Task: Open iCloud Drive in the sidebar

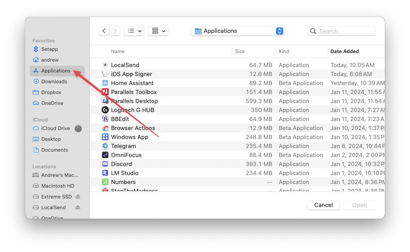Action: 55,129
